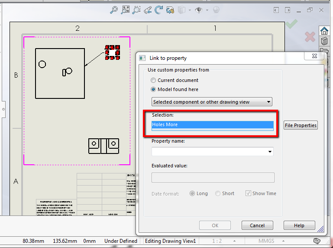The width and height of the screenshot is (333, 248).
Task: Click the 0mm value in the status bar
Action: click(89, 241)
